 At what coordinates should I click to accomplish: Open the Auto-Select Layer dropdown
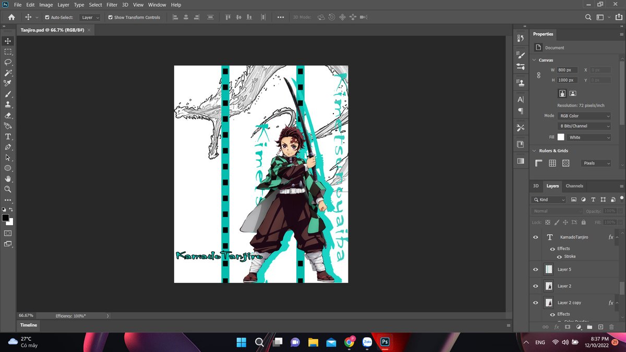click(90, 17)
